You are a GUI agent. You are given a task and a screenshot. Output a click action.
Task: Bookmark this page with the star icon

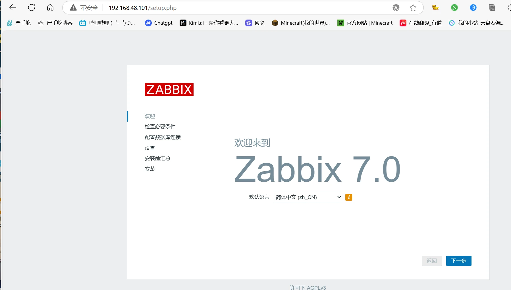(413, 8)
